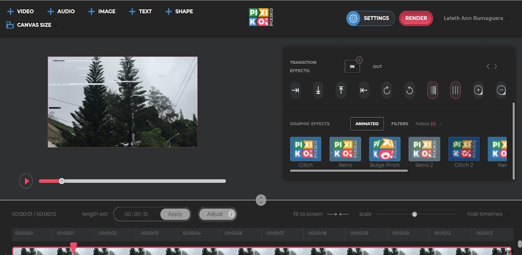Image resolution: width=522 pixels, height=255 pixels.
Task: Adjust the scale slider
Action: coord(414,214)
